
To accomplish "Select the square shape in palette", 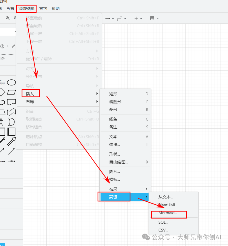I will point(12,132).
